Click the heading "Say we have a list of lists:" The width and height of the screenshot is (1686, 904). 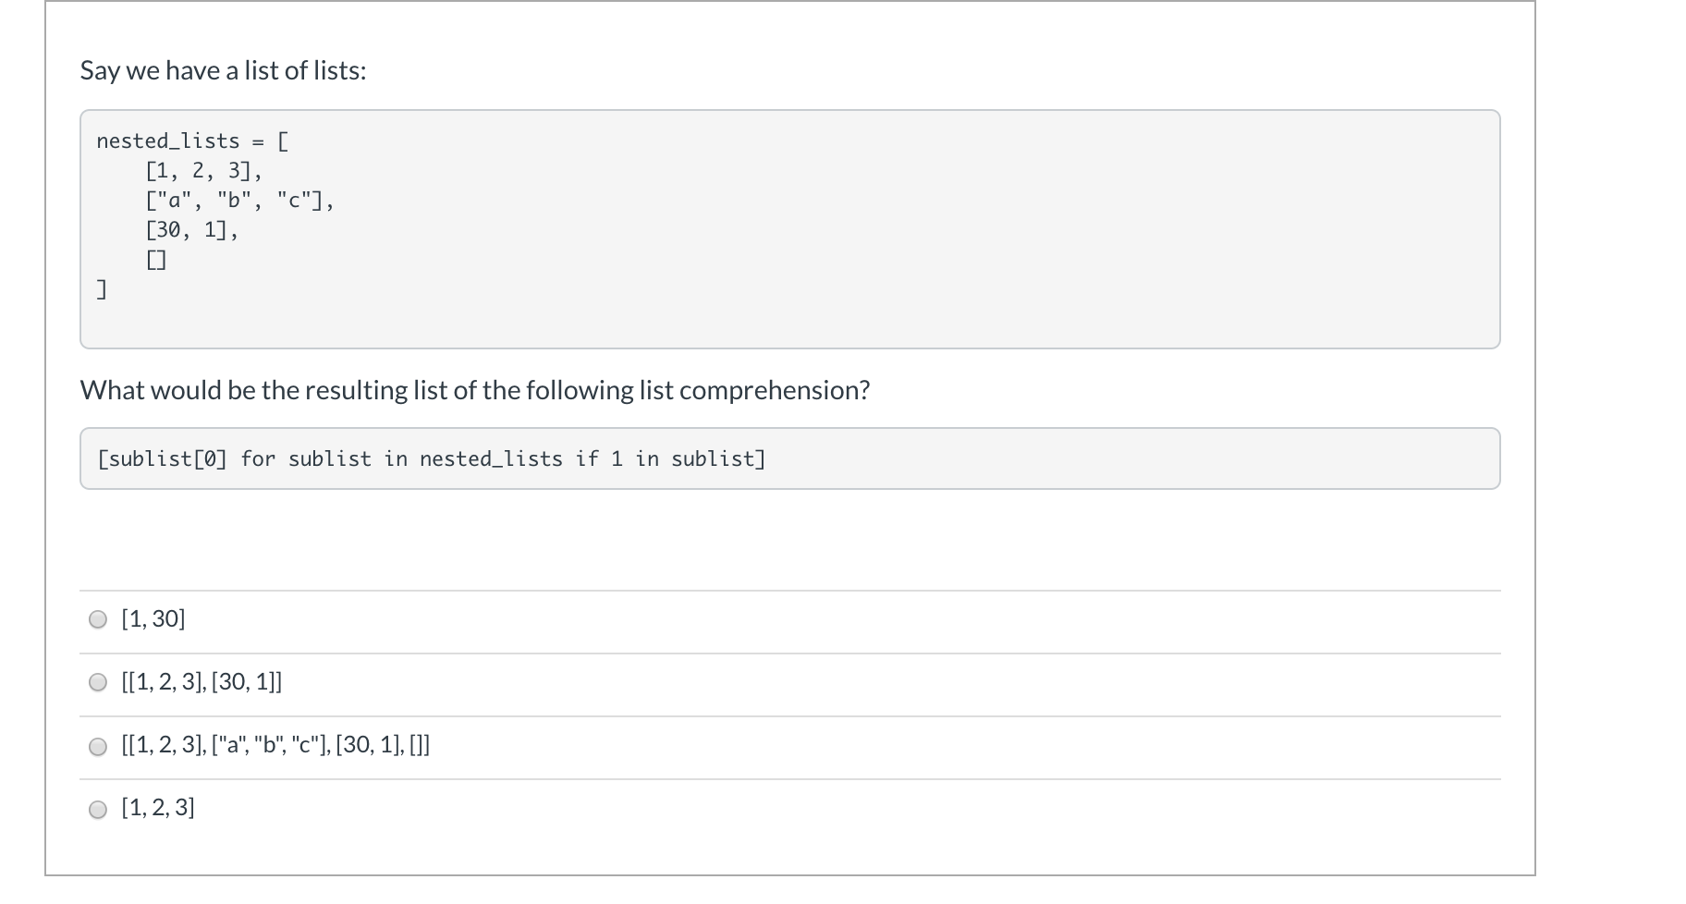[223, 70]
